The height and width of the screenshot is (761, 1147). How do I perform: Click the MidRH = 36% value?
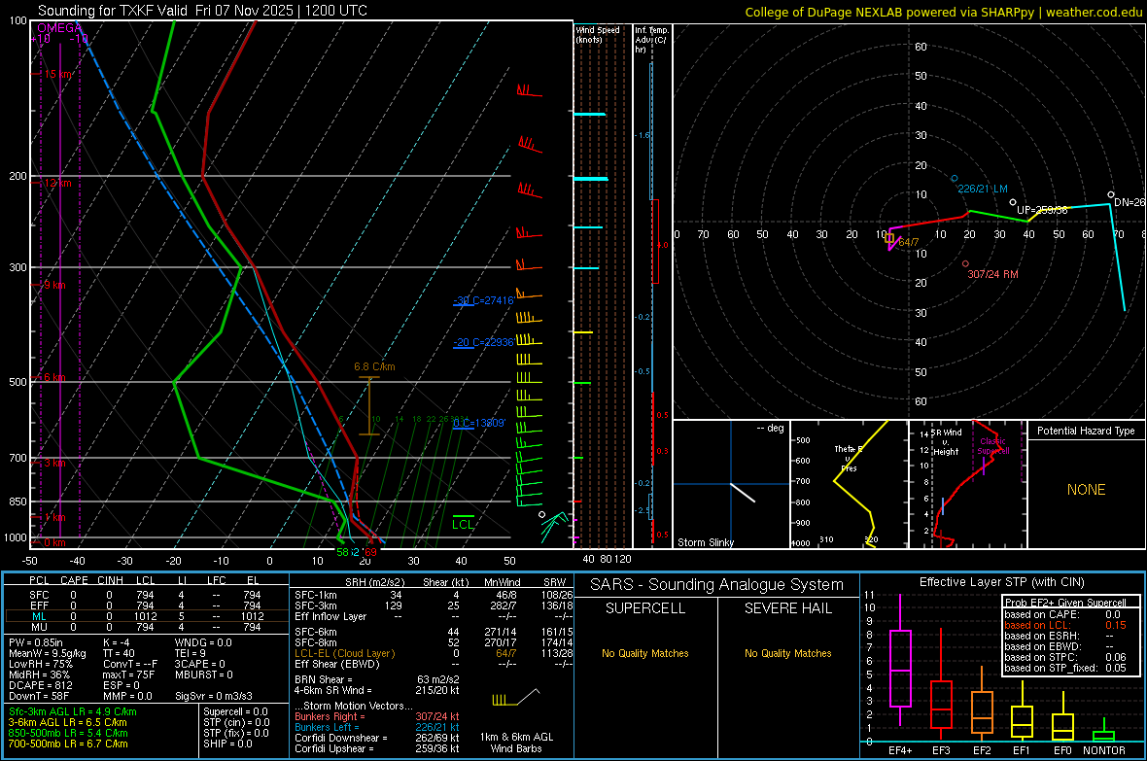coord(40,675)
